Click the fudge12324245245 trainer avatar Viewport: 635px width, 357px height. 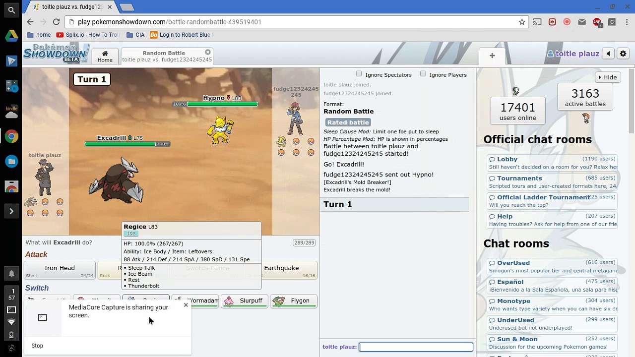point(295,119)
